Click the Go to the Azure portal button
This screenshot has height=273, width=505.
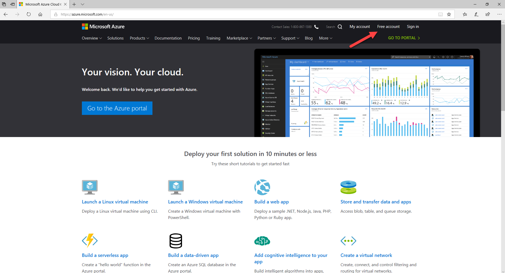(x=117, y=108)
